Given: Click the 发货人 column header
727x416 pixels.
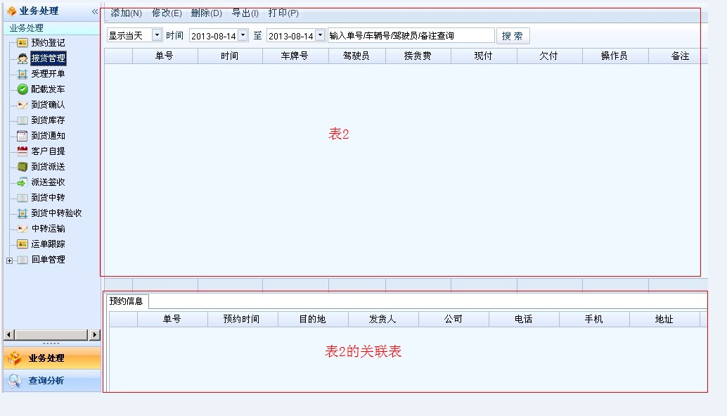Looking at the screenshot, I should pos(383,319).
